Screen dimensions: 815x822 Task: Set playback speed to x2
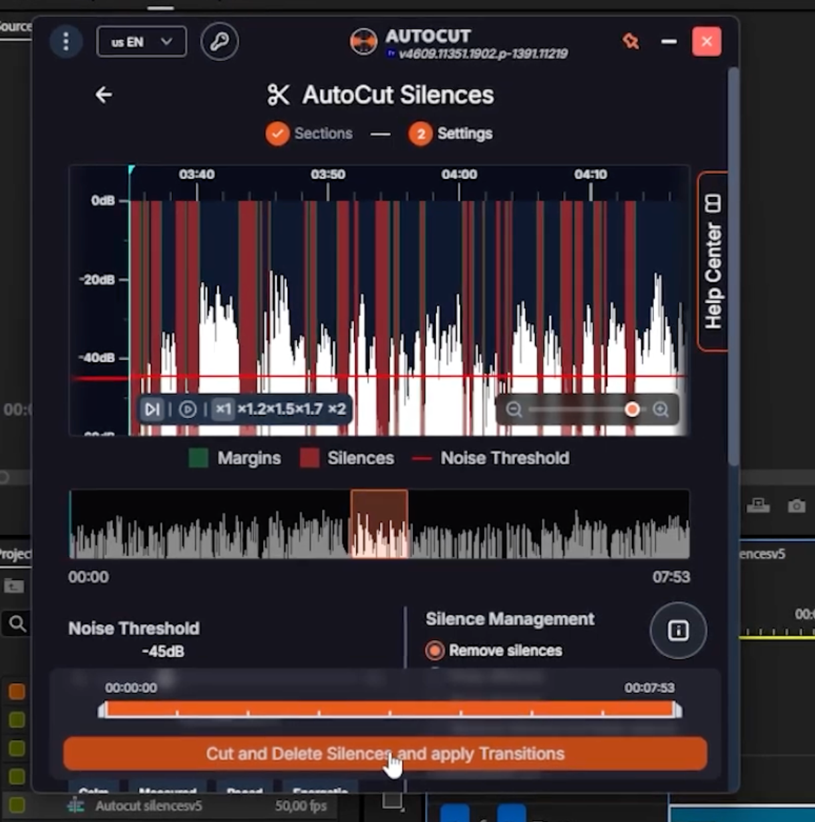pos(337,409)
